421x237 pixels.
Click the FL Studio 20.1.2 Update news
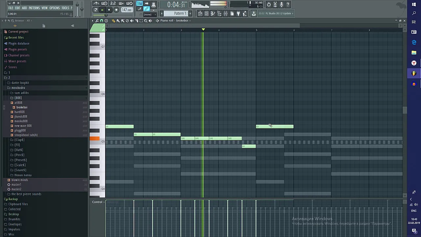click(276, 13)
